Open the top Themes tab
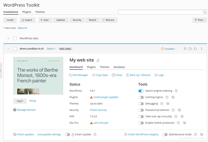This screenshot has height=142, width=208. (x=40, y=12)
